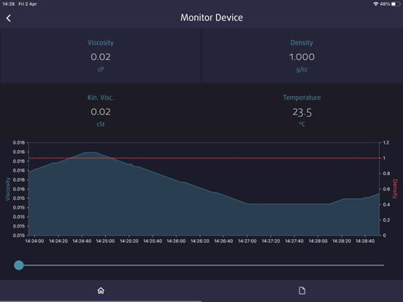Image resolution: width=403 pixels, height=302 pixels.
Task: Click the viscosity curve peak near 14:24:50
Action: click(91, 152)
